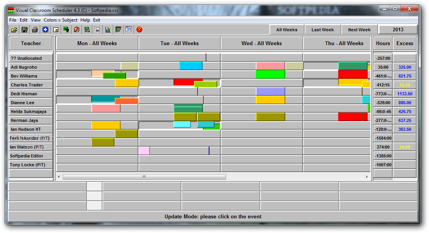Select the Softpedia Editor row
Viewport: 429px width, 233px height.
(31, 156)
